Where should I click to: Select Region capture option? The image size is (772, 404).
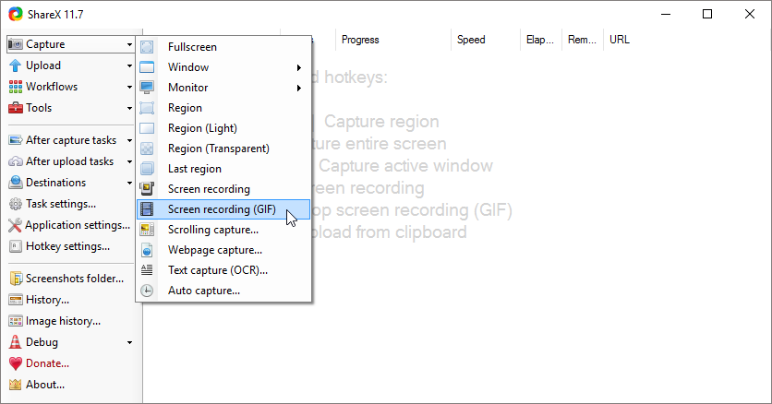[x=223, y=108]
